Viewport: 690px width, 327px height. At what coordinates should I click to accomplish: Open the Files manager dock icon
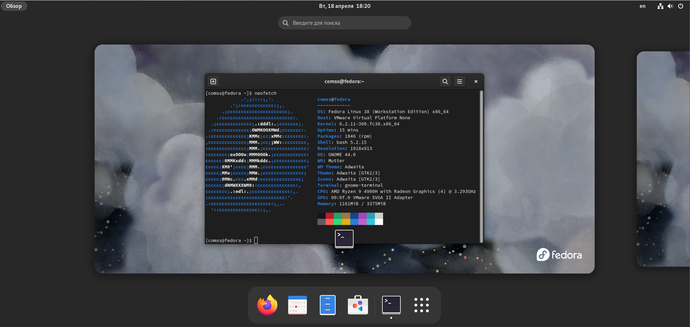[x=328, y=305]
